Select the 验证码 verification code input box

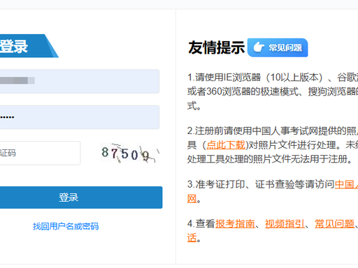(40, 153)
